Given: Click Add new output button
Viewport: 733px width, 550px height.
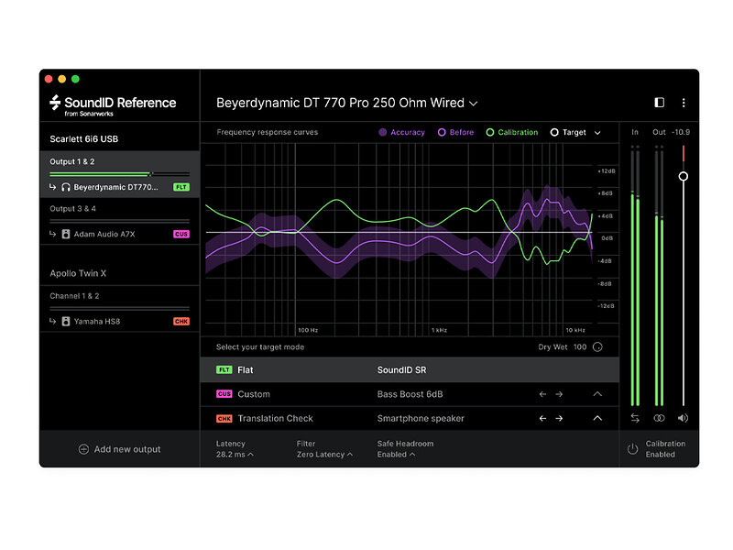Looking at the screenshot, I should (120, 449).
